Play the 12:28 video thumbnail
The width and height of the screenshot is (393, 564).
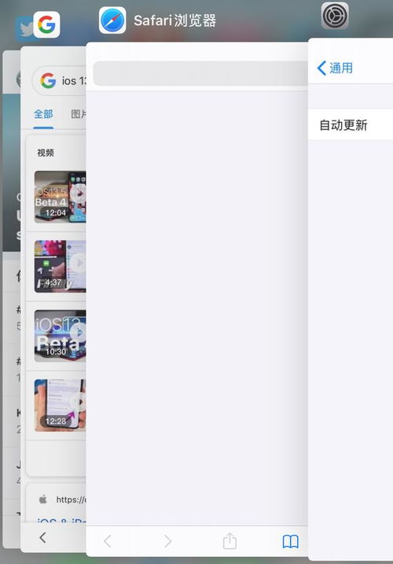coord(60,405)
